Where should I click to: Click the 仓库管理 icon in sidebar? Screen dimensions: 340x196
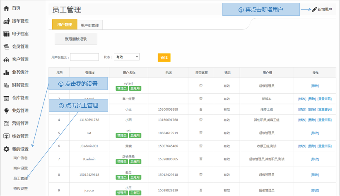point(6,98)
